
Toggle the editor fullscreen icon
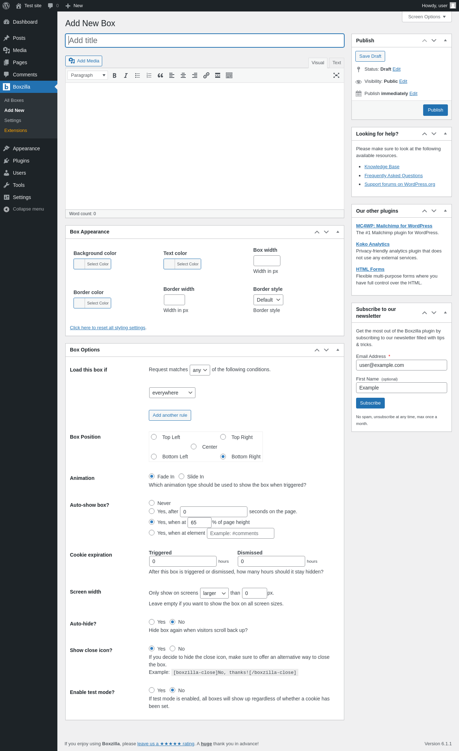pos(336,75)
